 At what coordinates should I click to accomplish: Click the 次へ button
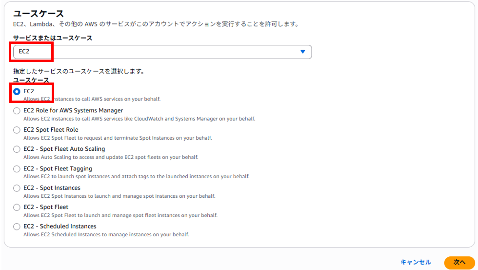(x=459, y=262)
